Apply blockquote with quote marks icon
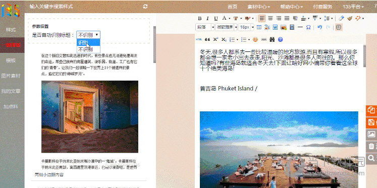This screenshot has width=377, height=188. pos(207,40)
